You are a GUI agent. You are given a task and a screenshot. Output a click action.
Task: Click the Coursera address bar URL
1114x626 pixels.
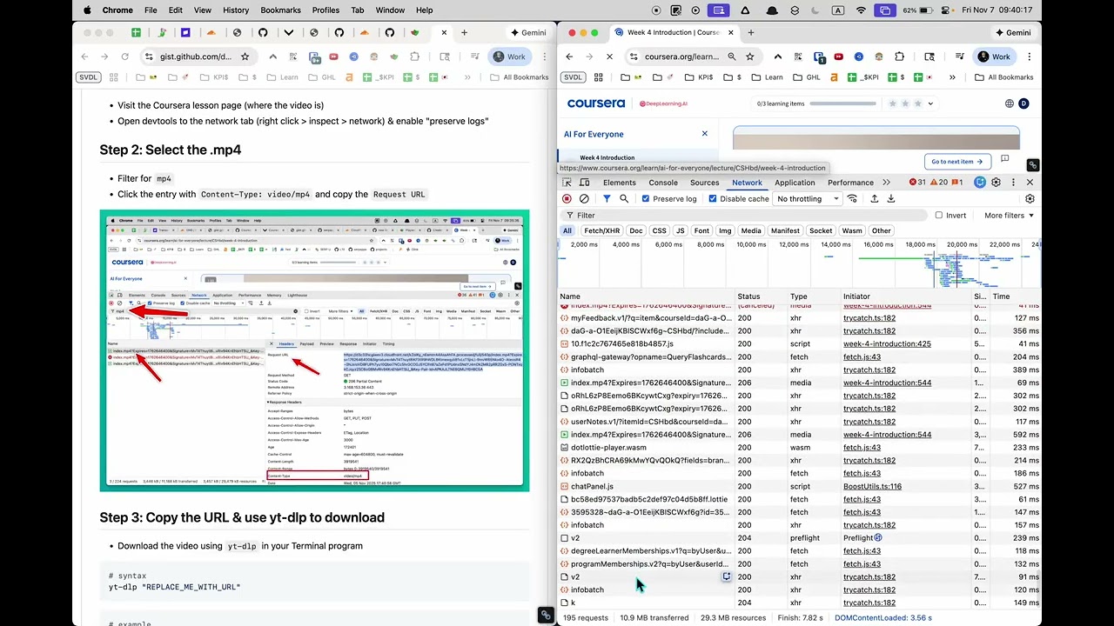click(681, 57)
